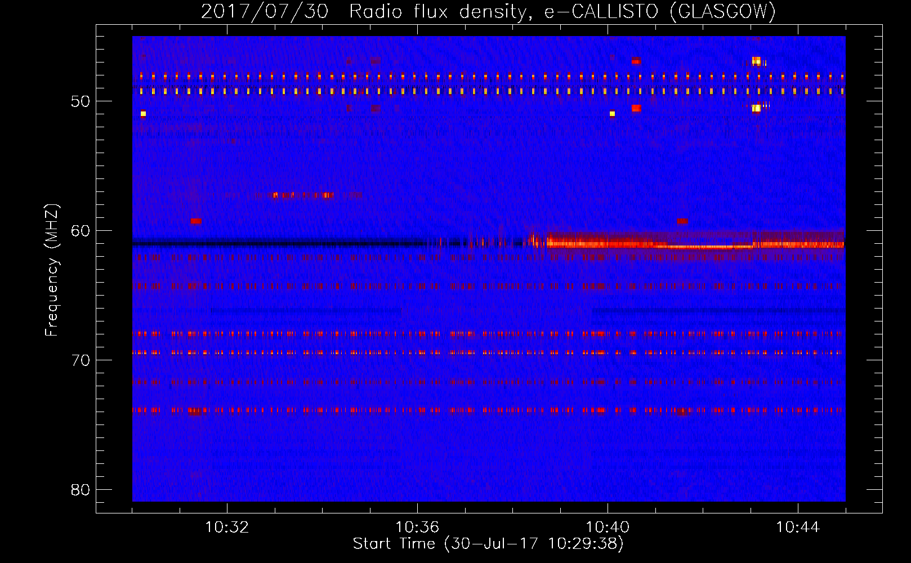911x563 pixels.
Task: Select the Frequency (MHZ) axis label
Action: click(x=51, y=270)
